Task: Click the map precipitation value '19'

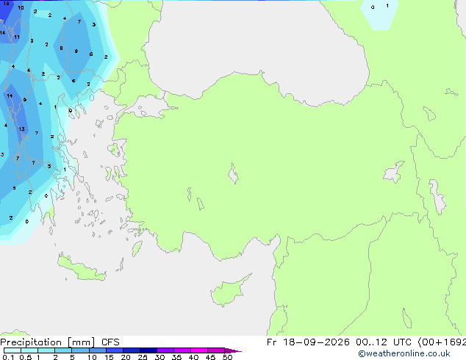Action: click(6, 4)
